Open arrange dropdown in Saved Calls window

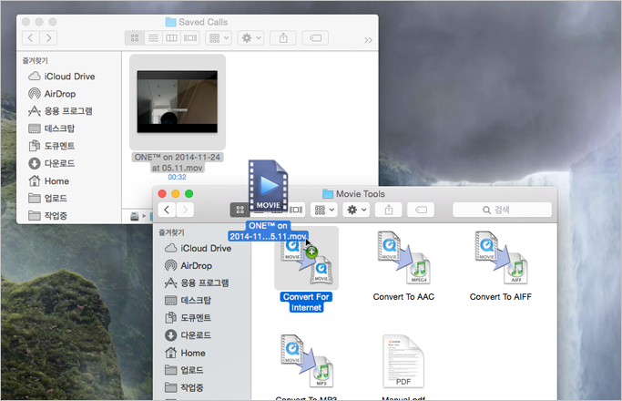point(219,38)
